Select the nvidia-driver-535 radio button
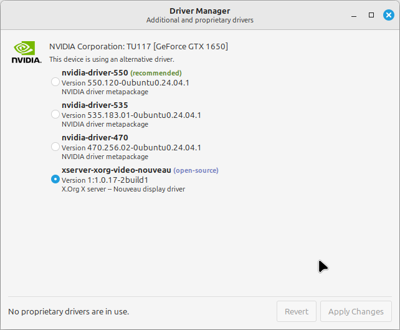The height and width of the screenshot is (330, 400). tap(55, 114)
